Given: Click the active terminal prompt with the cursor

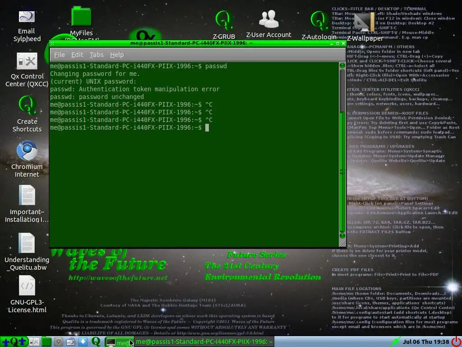Looking at the screenshot, I should 129,127.
